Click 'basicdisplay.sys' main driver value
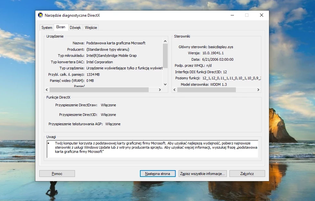Image resolution: width=315 pixels, height=201 pixels. (221, 47)
